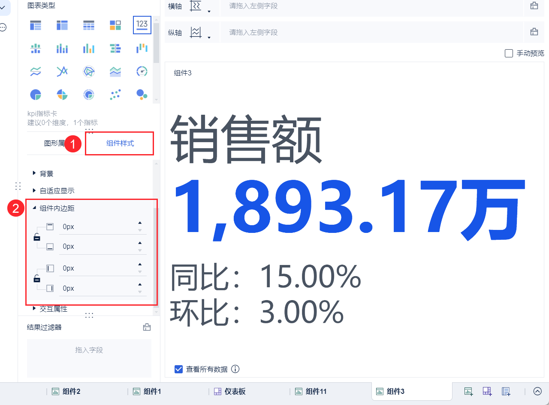Select the crossing line chart type
The width and height of the screenshot is (549, 405).
pyautogui.click(x=62, y=71)
